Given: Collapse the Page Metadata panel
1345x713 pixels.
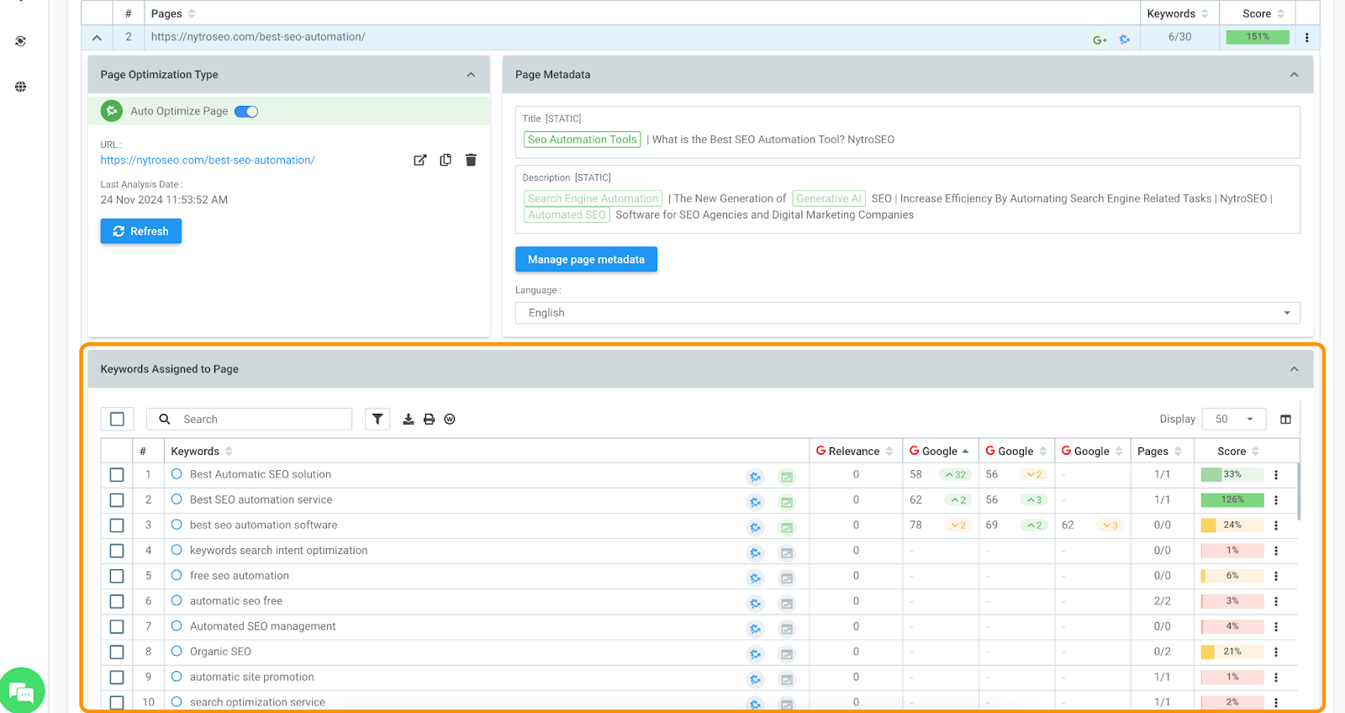Looking at the screenshot, I should 1294,75.
